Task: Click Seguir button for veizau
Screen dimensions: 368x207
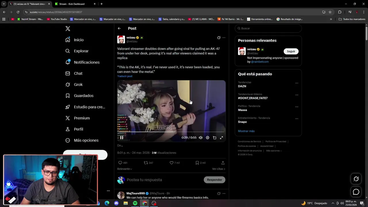Action: (291, 51)
